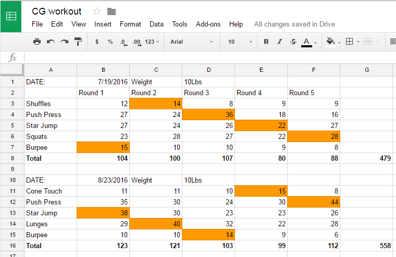Screen dimensions: 396x257
Task: Toggle italic formatting
Action: (280, 42)
